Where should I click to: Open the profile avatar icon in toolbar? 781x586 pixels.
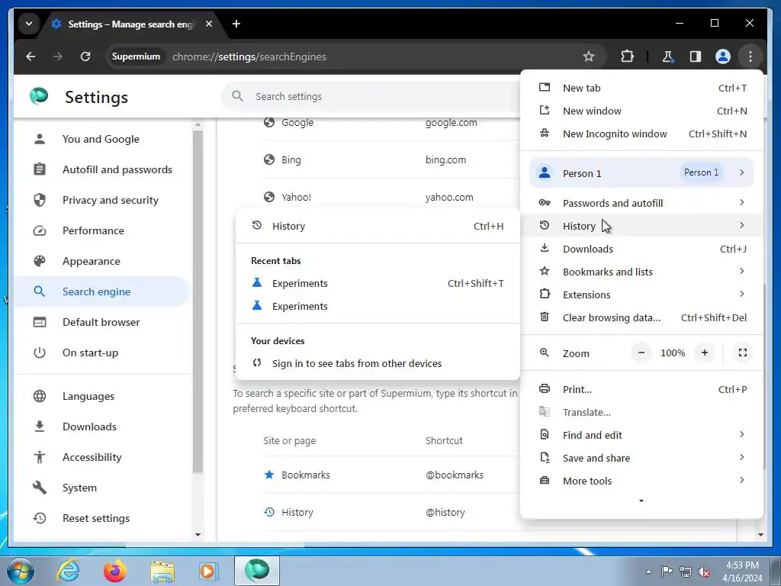click(723, 56)
